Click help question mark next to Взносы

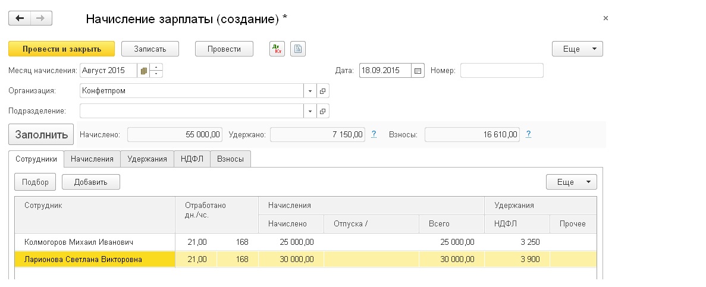click(x=528, y=134)
